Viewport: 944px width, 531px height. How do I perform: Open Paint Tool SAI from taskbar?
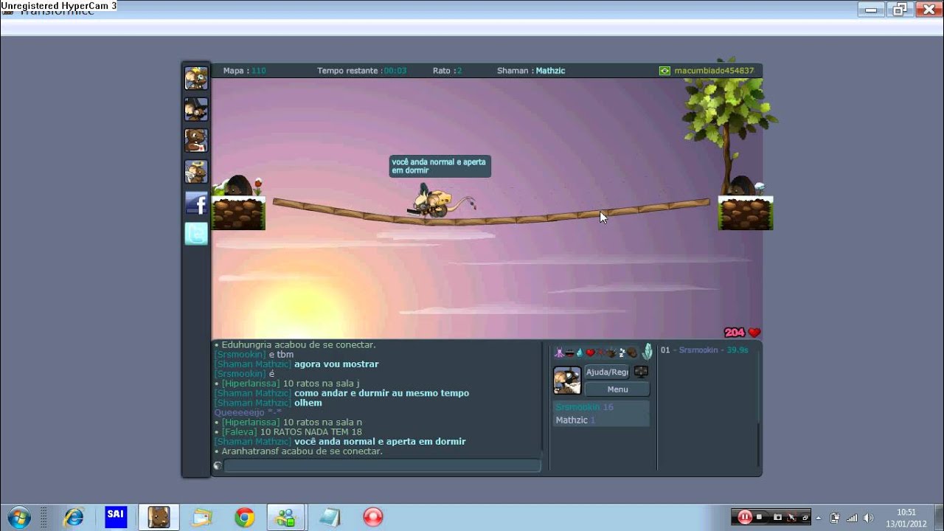[116, 517]
